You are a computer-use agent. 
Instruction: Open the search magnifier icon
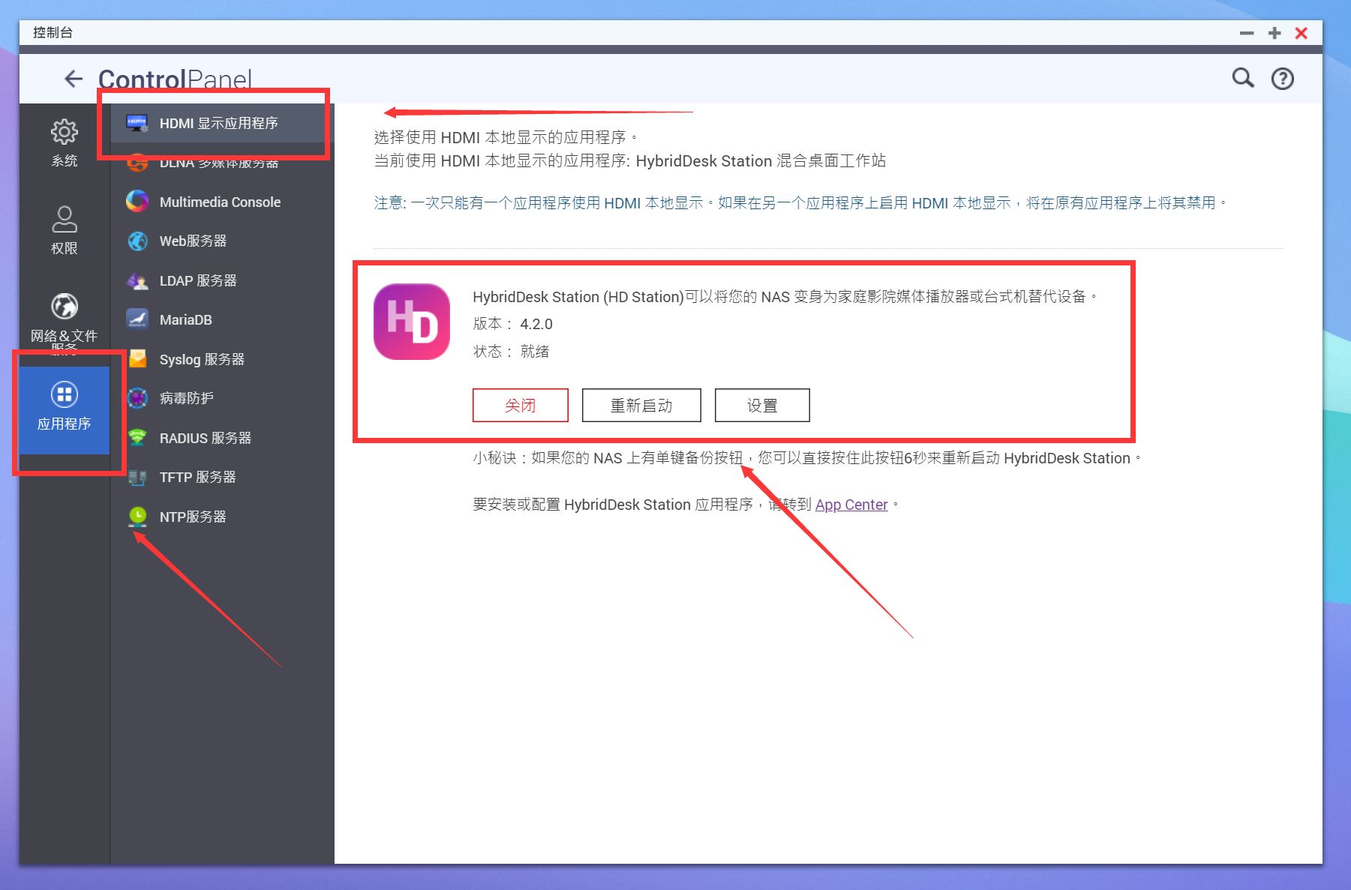pyautogui.click(x=1243, y=78)
